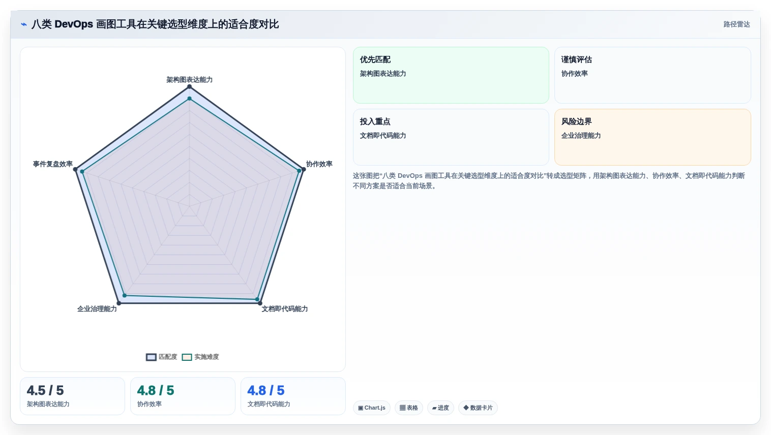Viewport: 771px width, 435px height.
Task: Click the 实施难度 legend color box
Action: tap(187, 357)
